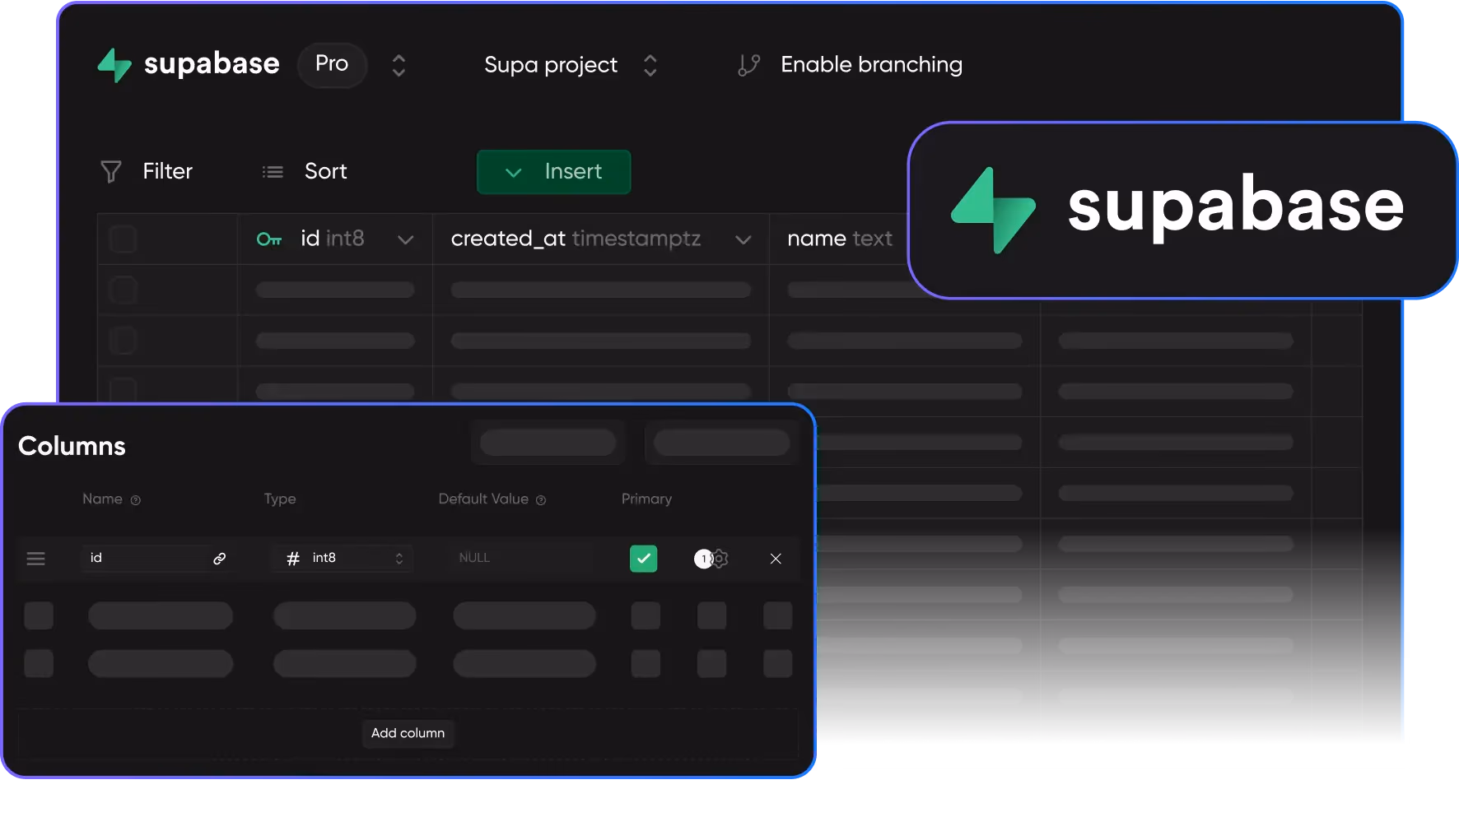Click the git branch icon
Viewport: 1459px width, 817px height.
click(748, 65)
